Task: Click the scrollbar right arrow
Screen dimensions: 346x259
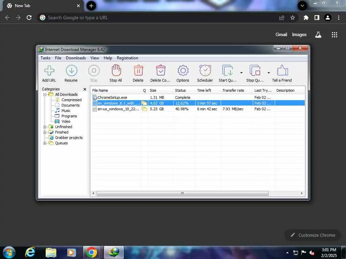Action: (x=302, y=193)
